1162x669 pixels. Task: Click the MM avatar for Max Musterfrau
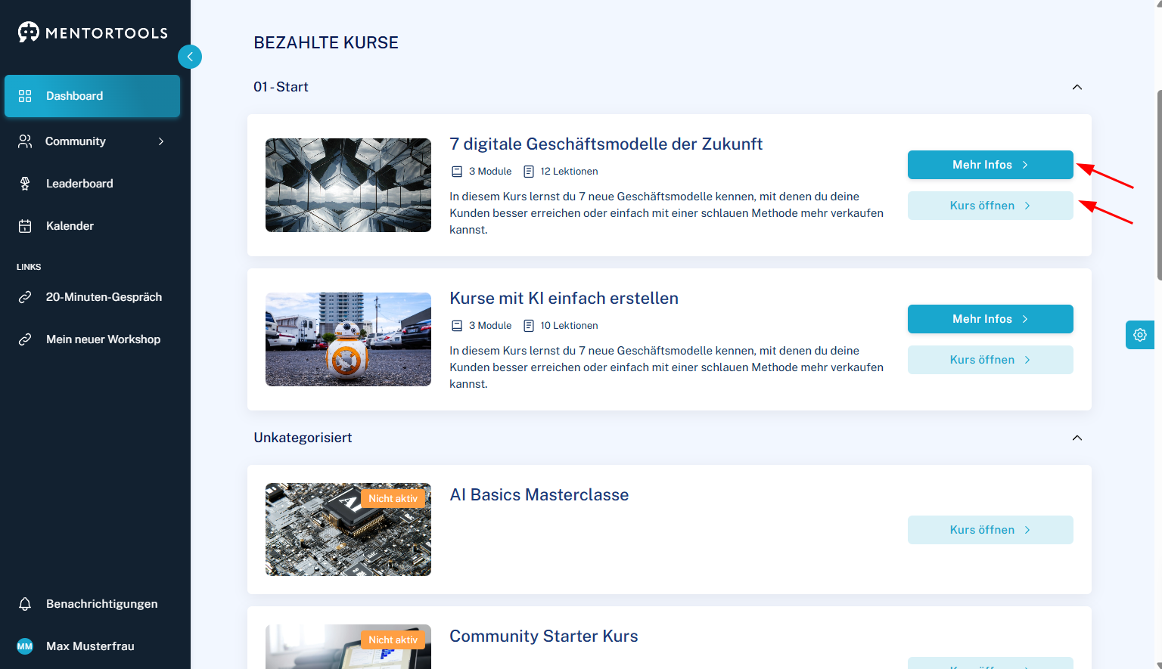point(25,646)
